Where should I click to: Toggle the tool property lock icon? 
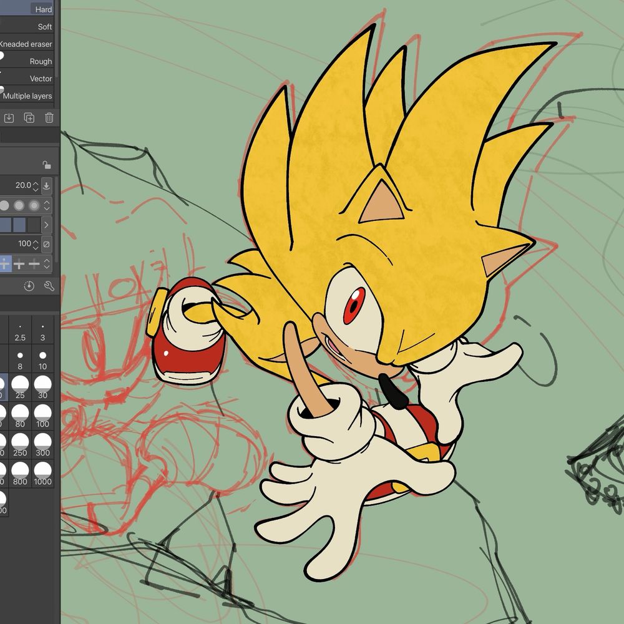click(47, 165)
